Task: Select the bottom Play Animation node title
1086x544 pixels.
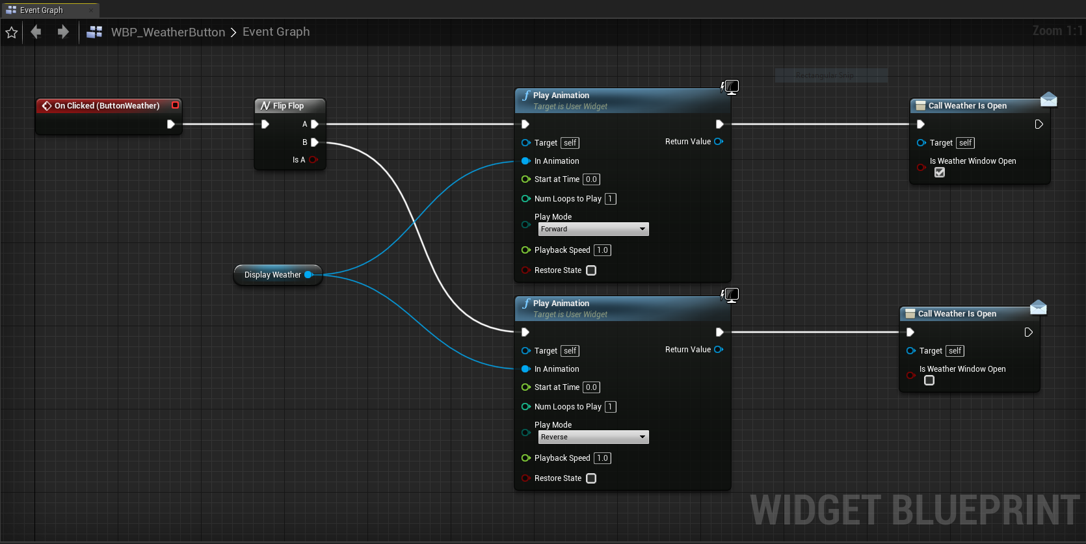Action: (561, 304)
